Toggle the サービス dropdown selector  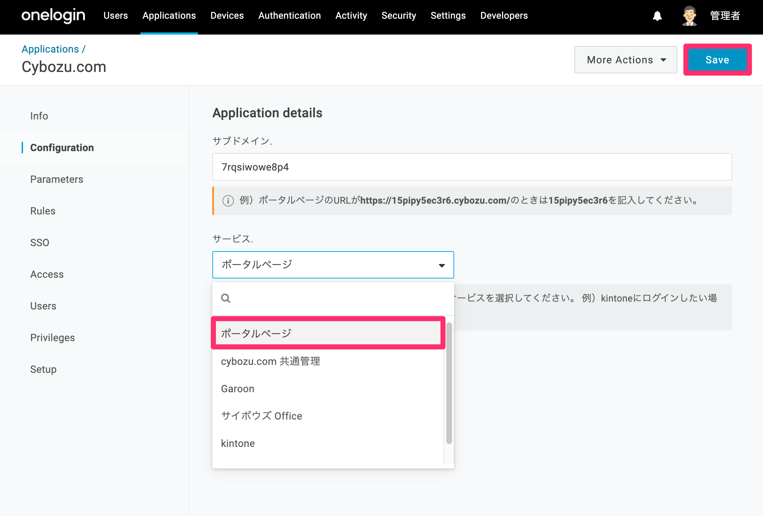[333, 265]
